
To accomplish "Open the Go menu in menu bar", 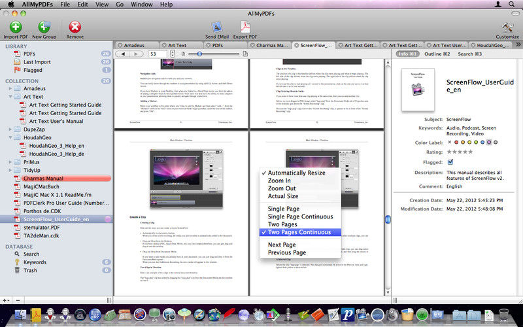I will (x=120, y=5).
